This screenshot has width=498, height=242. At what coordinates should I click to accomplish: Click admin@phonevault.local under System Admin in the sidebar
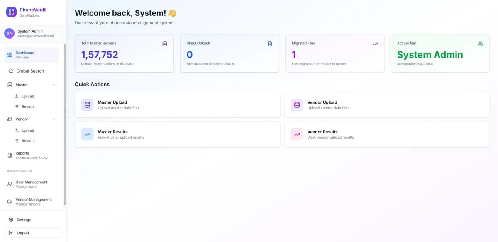click(x=36, y=36)
